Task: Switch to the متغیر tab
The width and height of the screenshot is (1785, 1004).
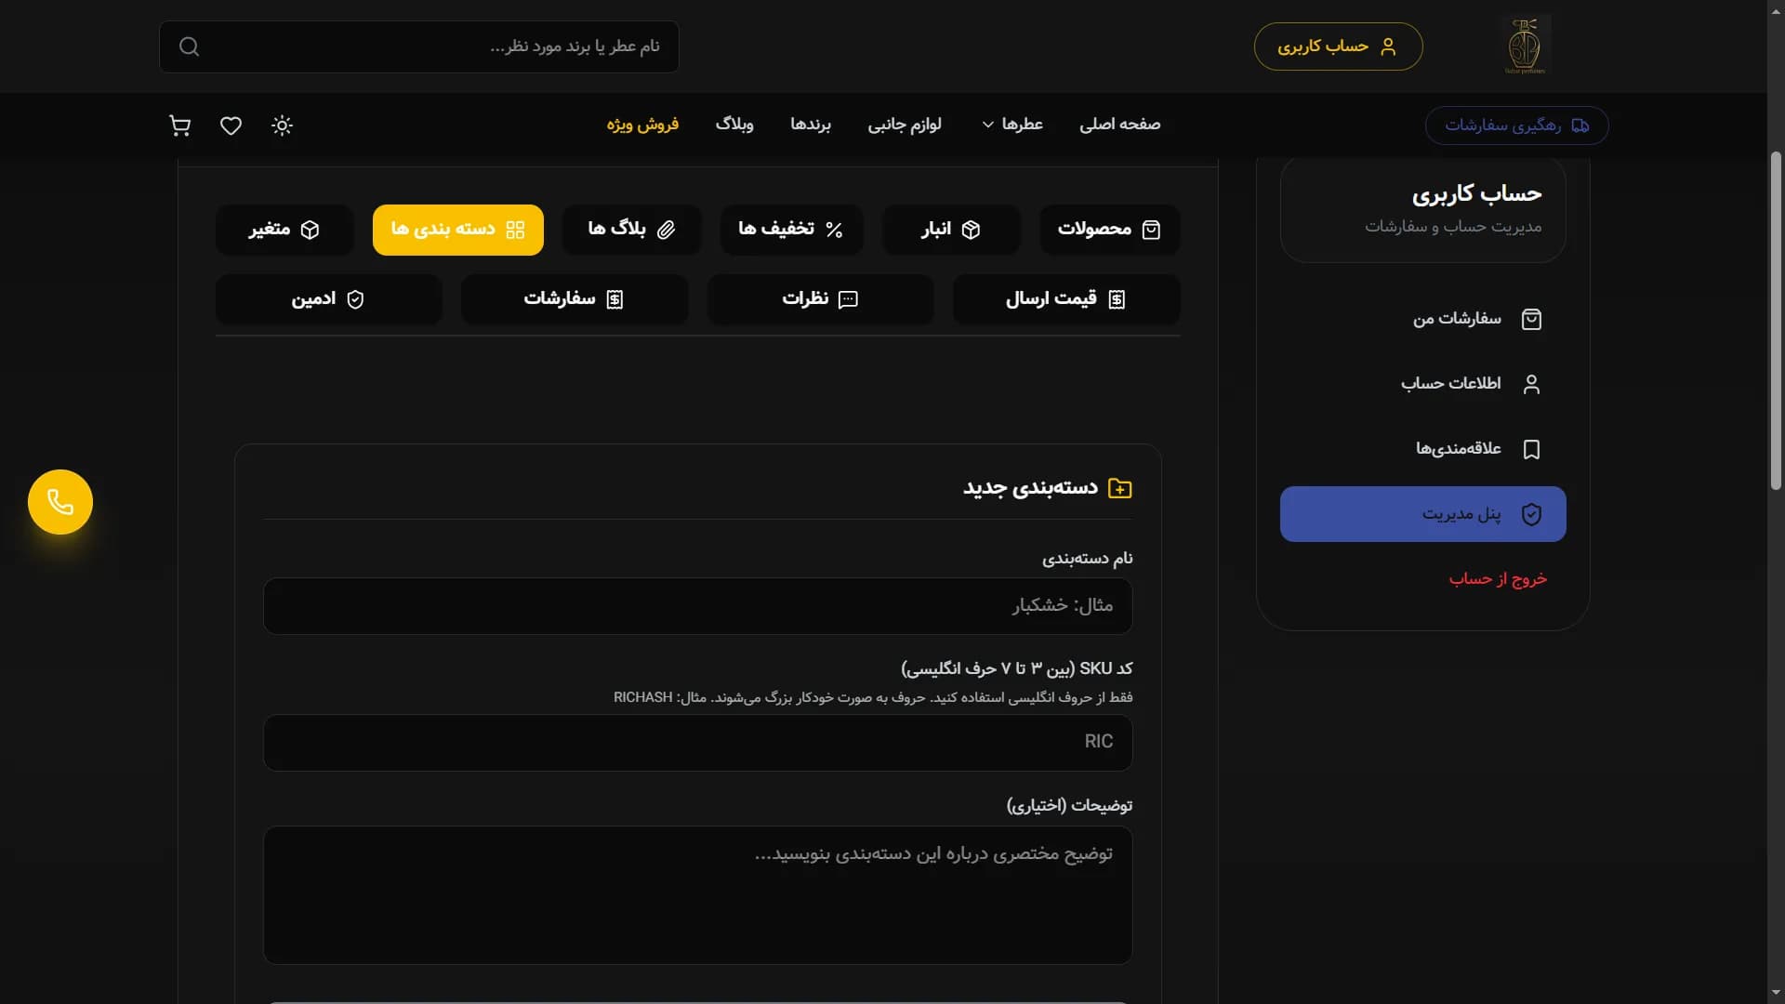Action: coord(284,230)
